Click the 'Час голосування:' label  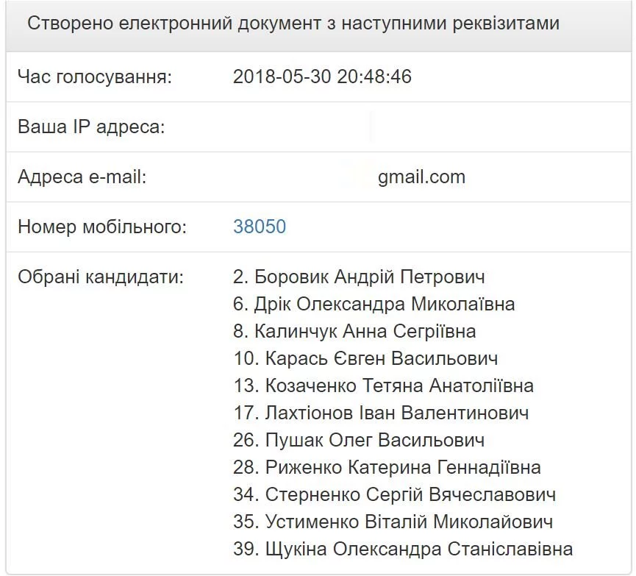tap(95, 77)
